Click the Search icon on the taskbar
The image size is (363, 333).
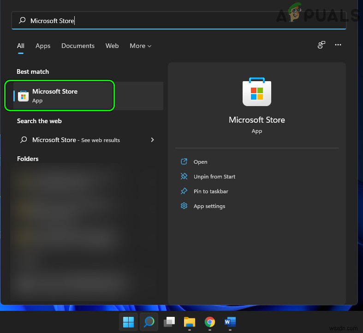pos(149,321)
